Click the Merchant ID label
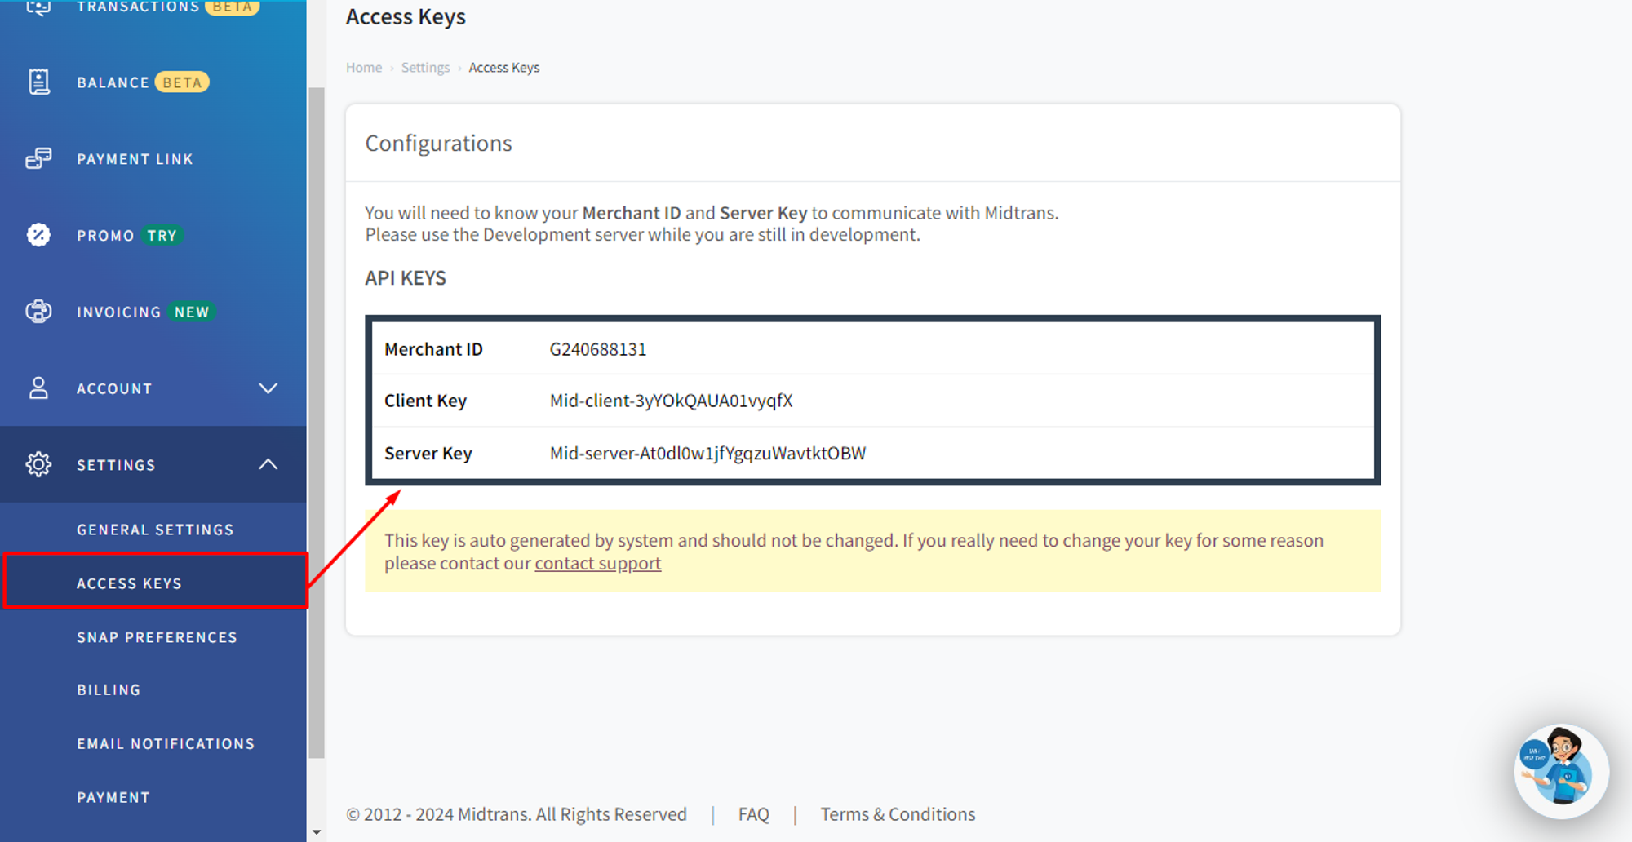1632x842 pixels. pos(433,349)
